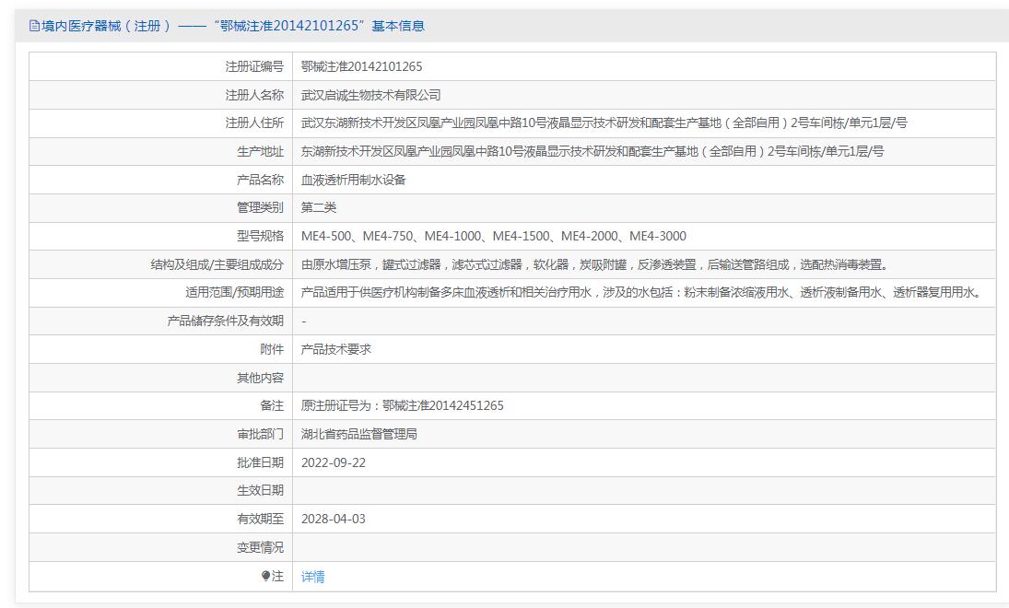Click the 附件 row label
The image size is (1009, 608).
[272, 349]
